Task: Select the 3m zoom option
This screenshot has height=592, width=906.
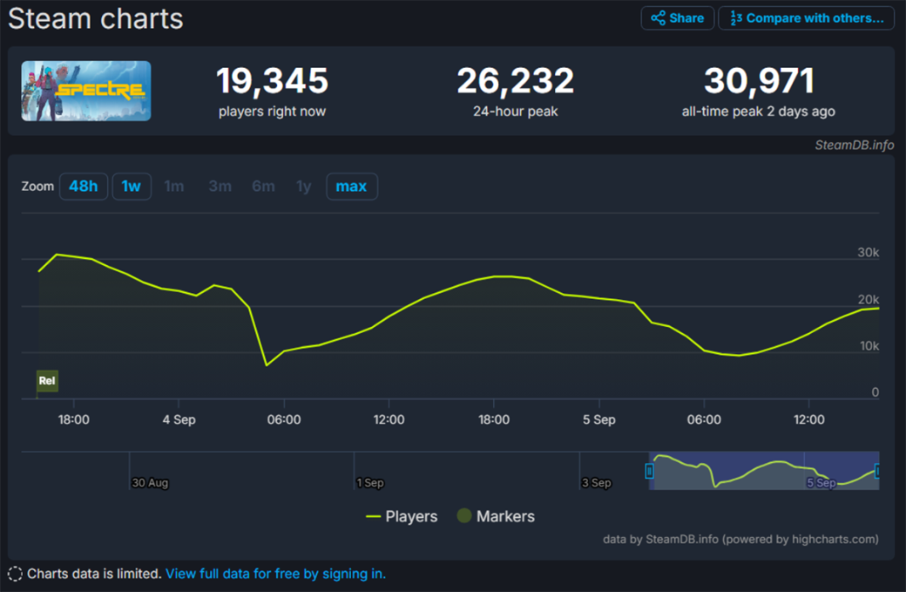Action: point(220,187)
